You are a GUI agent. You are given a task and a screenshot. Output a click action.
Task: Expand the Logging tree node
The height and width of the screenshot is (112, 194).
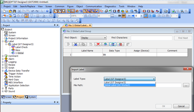tap(3, 62)
